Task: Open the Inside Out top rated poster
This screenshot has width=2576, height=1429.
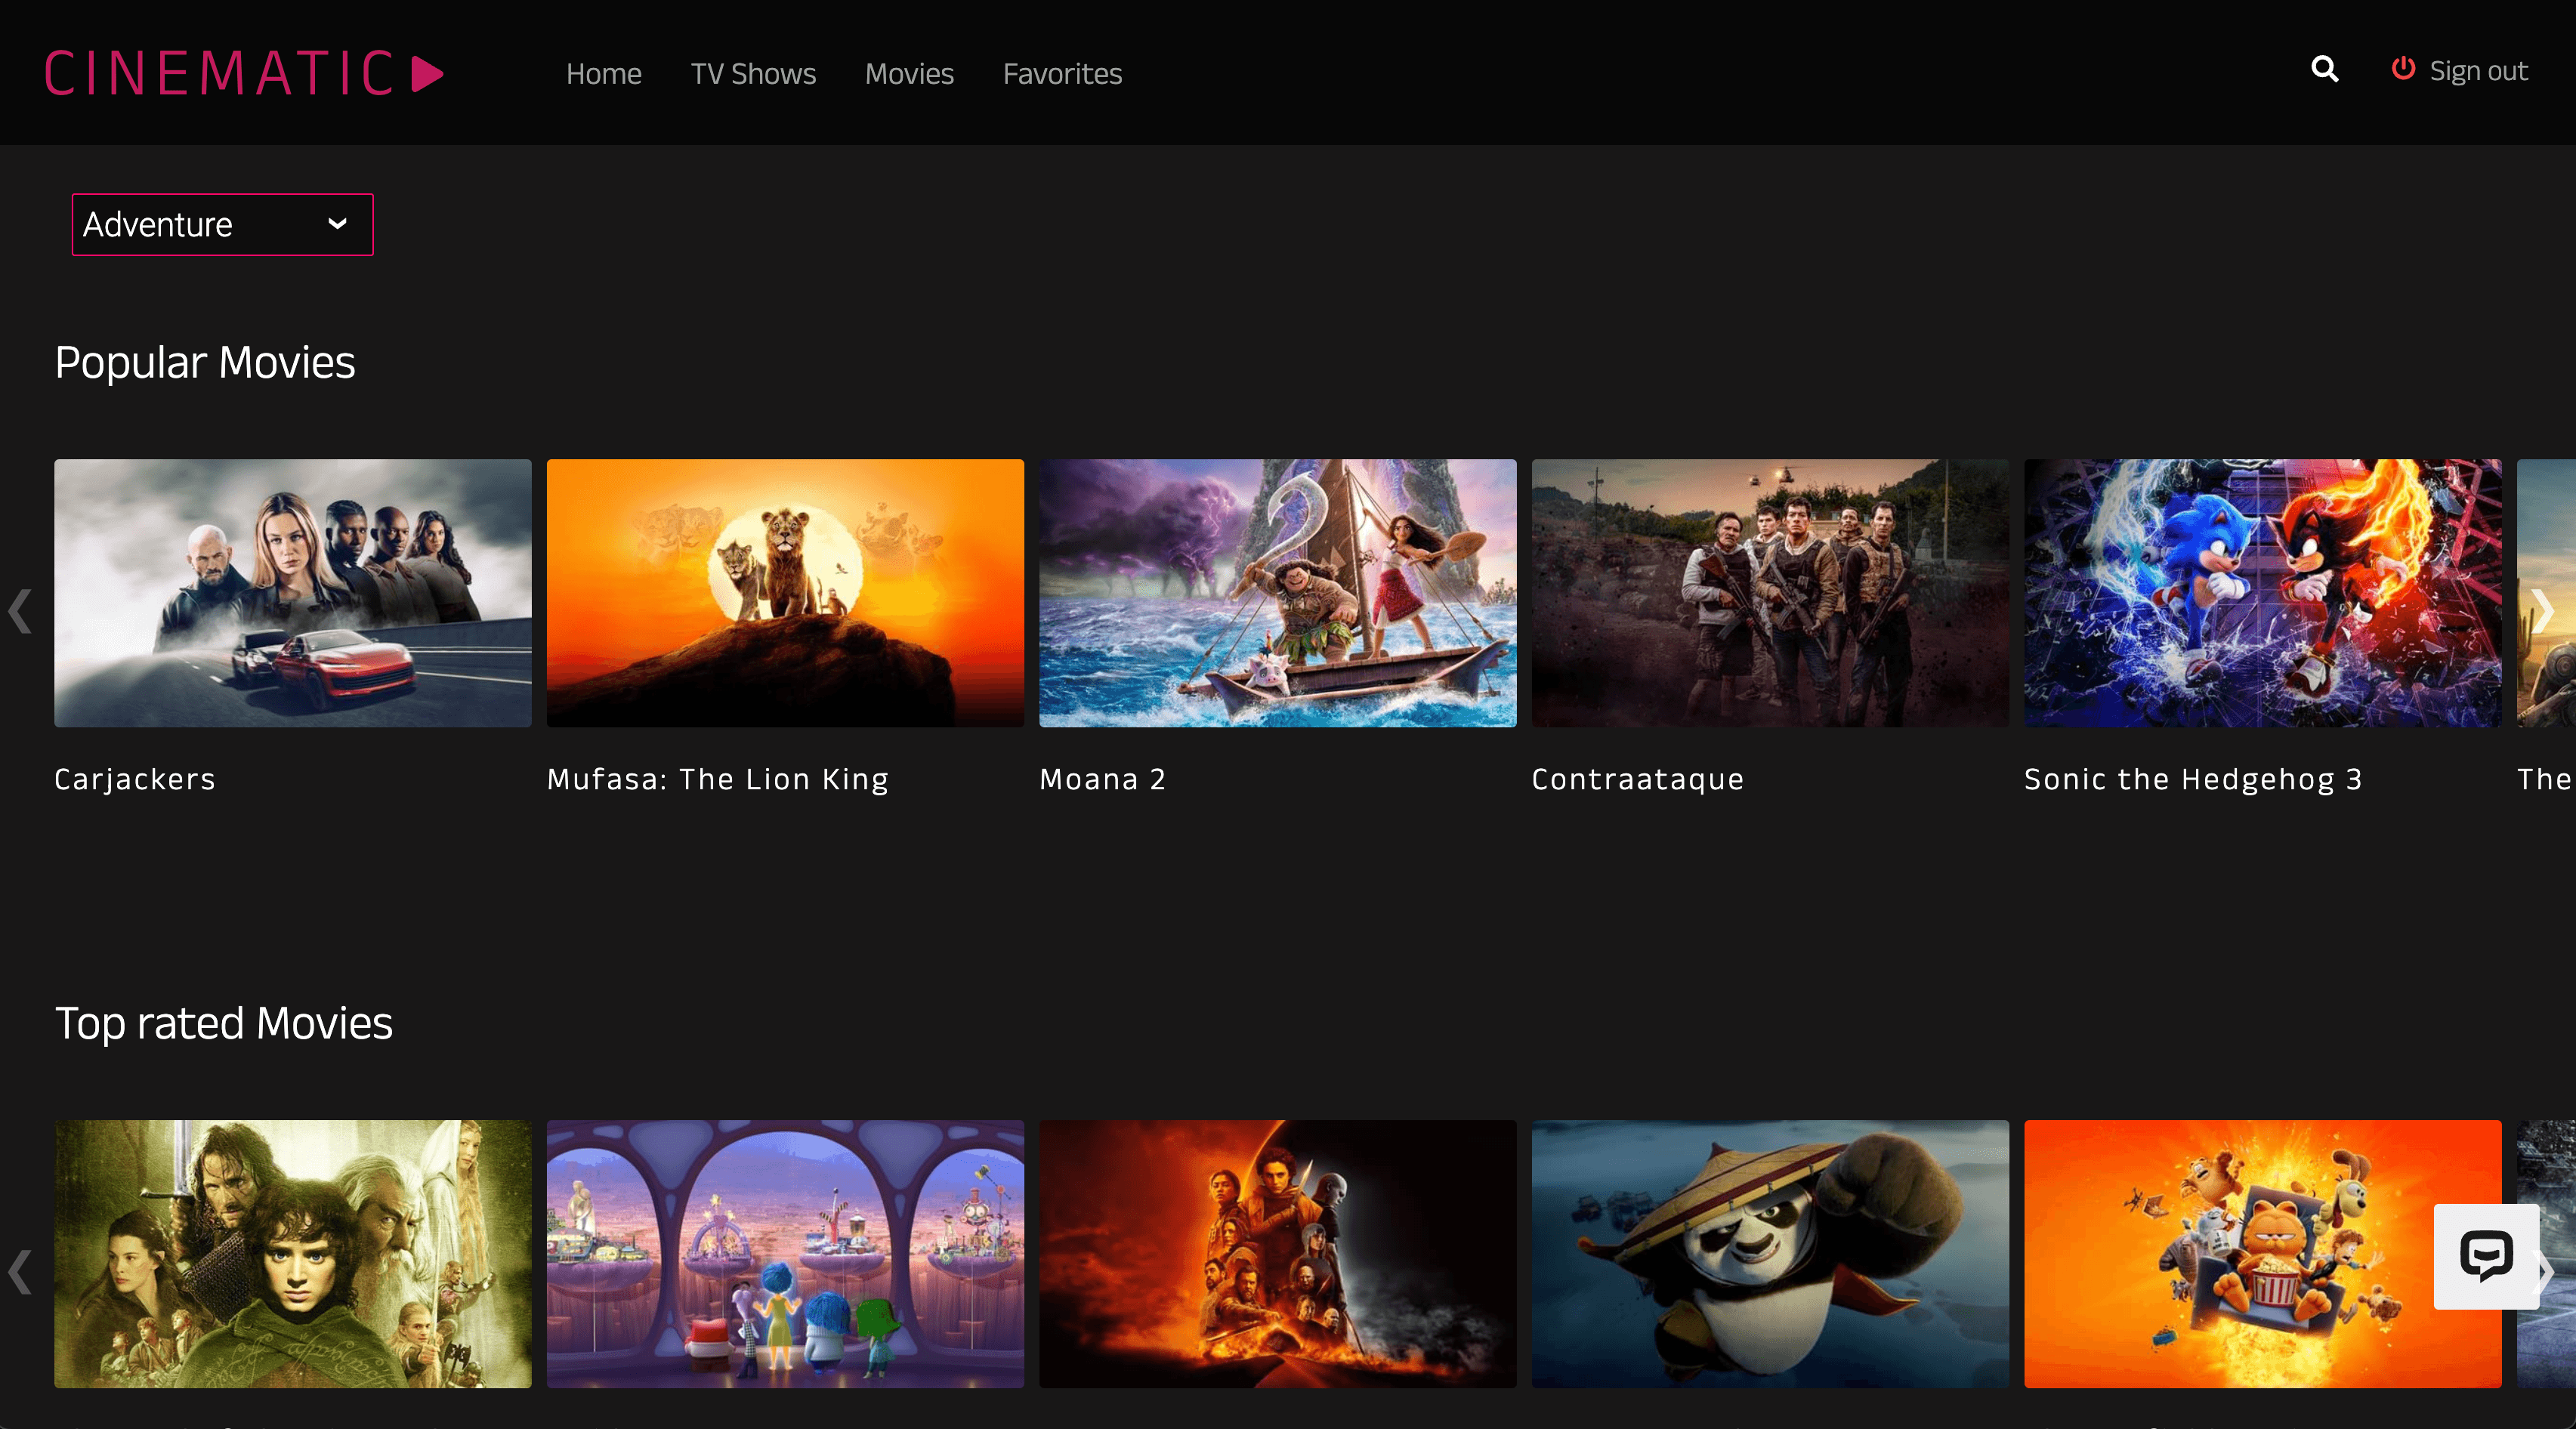Action: (785, 1254)
